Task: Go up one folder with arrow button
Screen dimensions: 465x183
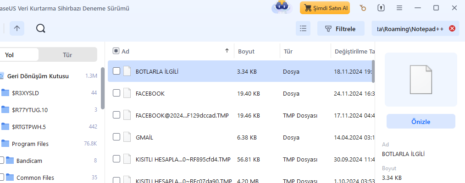Action: coord(17,28)
